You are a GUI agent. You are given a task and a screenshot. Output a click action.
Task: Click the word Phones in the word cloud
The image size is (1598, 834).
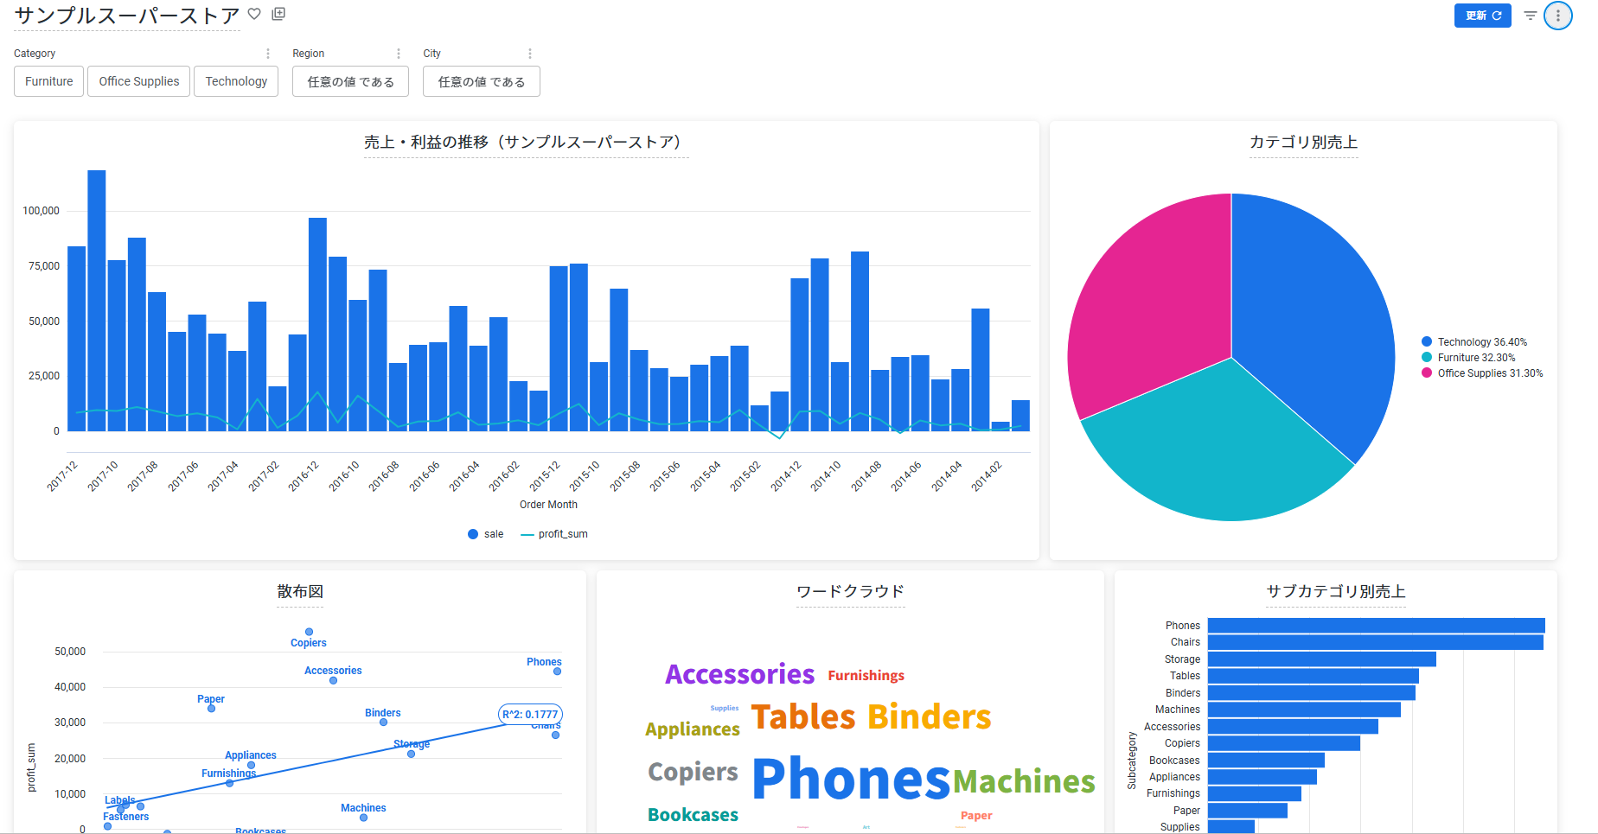(851, 779)
